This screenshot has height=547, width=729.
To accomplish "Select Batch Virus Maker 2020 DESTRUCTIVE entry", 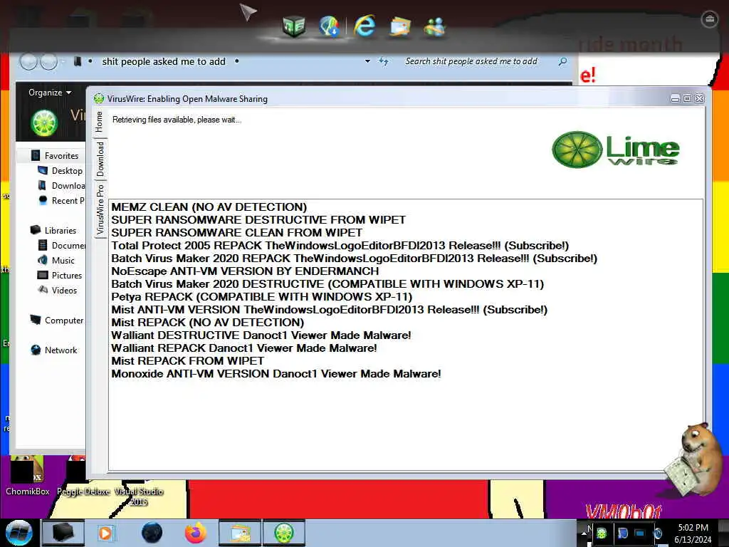I will [x=327, y=283].
